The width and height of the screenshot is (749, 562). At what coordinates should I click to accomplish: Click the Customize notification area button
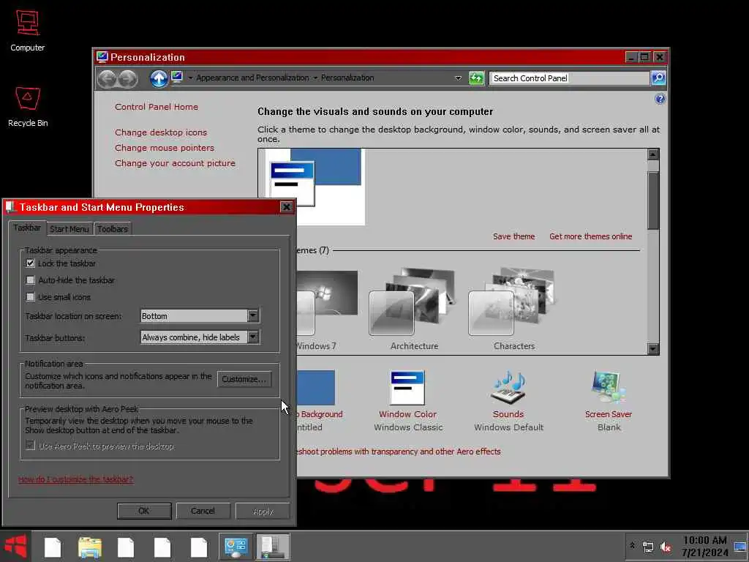tap(244, 379)
